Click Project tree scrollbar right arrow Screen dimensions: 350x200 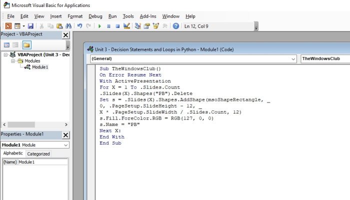(x=66, y=124)
